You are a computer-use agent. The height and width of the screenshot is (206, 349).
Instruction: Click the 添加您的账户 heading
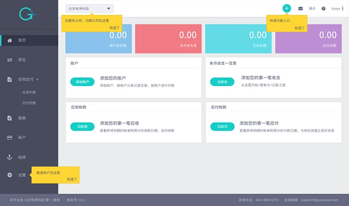tap(113, 78)
